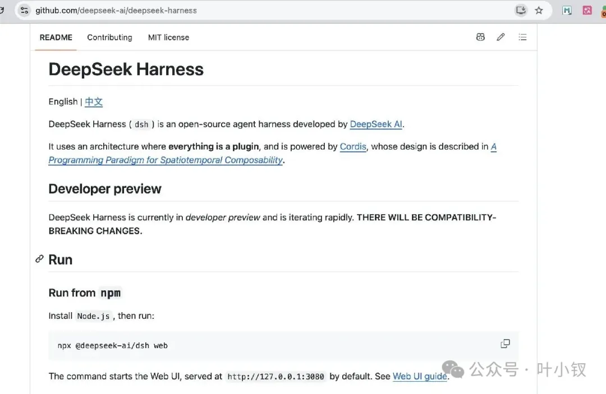This screenshot has height=394, width=606.
Task: Click the npx @deepseek-ai/dsh web code text
Action: 112,345
